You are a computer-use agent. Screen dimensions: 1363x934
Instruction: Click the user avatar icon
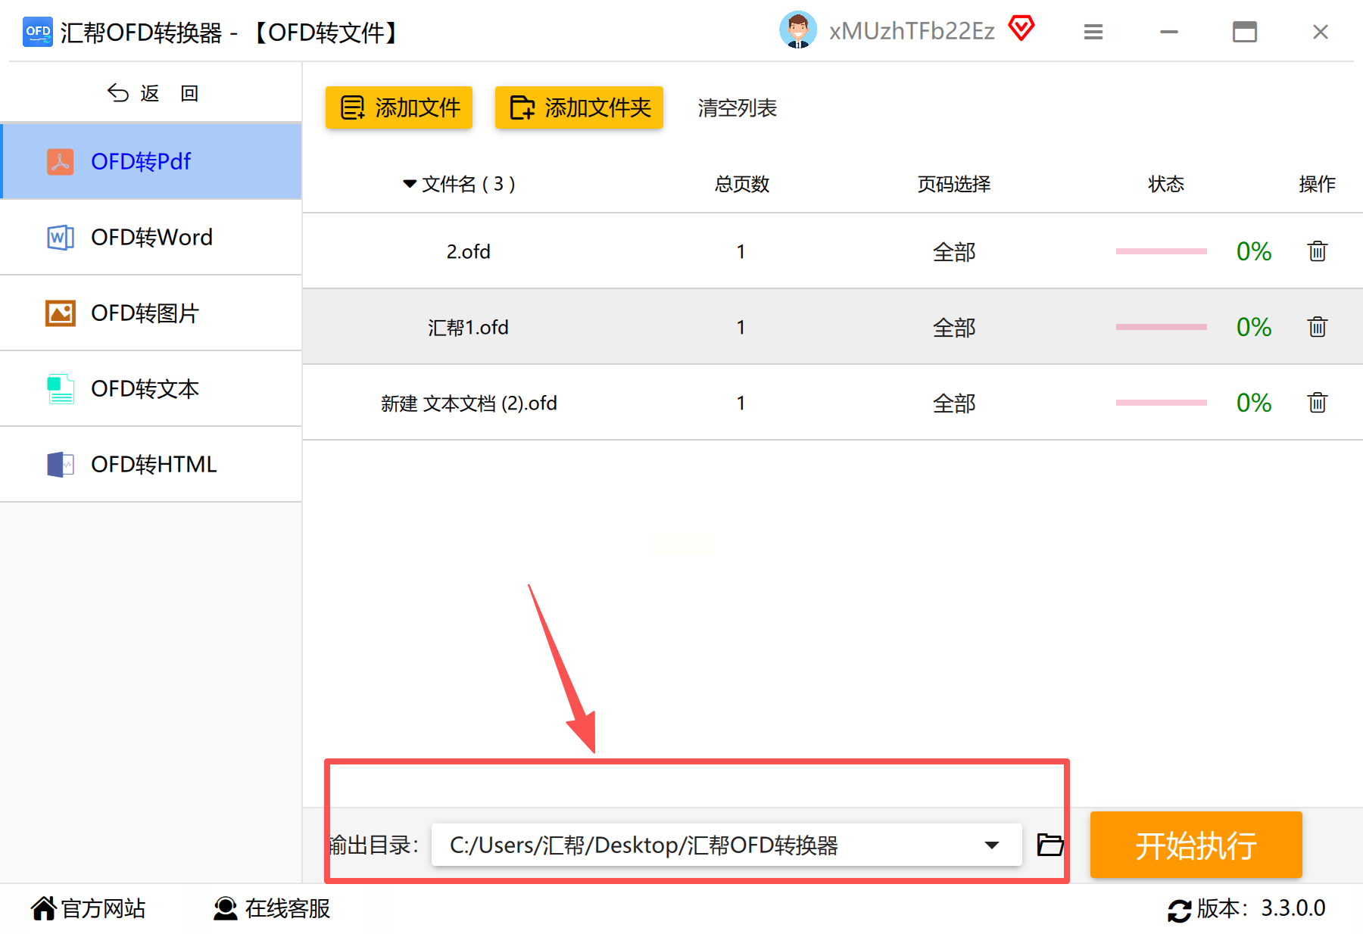tap(797, 30)
